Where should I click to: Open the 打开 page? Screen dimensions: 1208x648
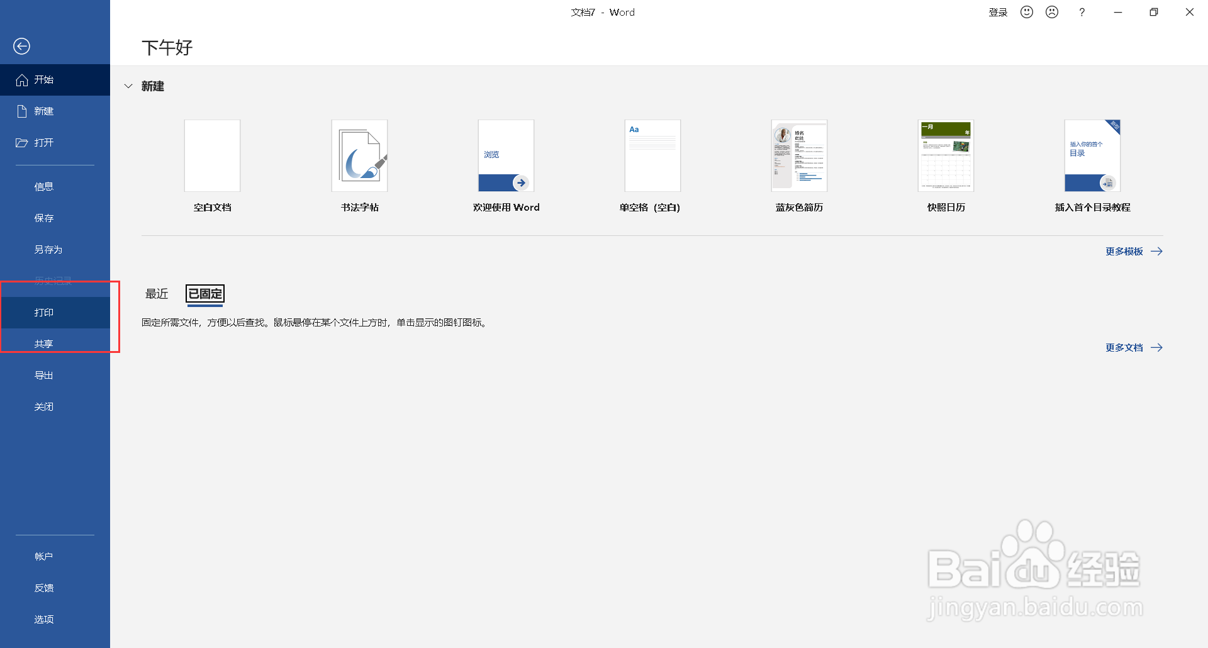point(55,143)
